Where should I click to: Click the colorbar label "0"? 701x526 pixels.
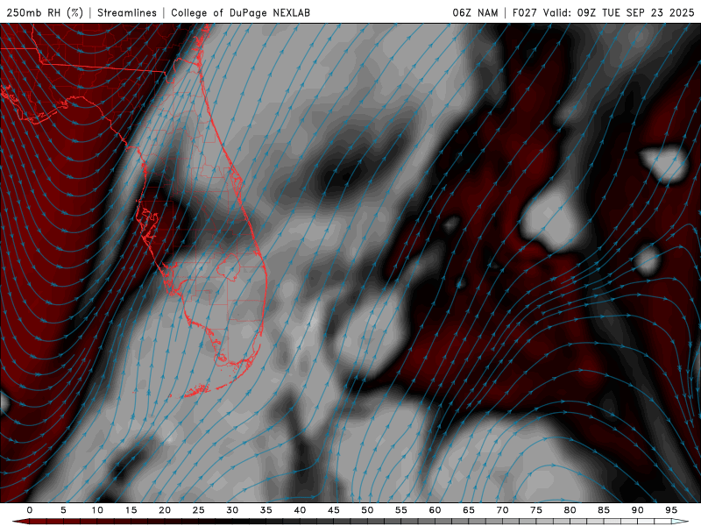(x=30, y=510)
